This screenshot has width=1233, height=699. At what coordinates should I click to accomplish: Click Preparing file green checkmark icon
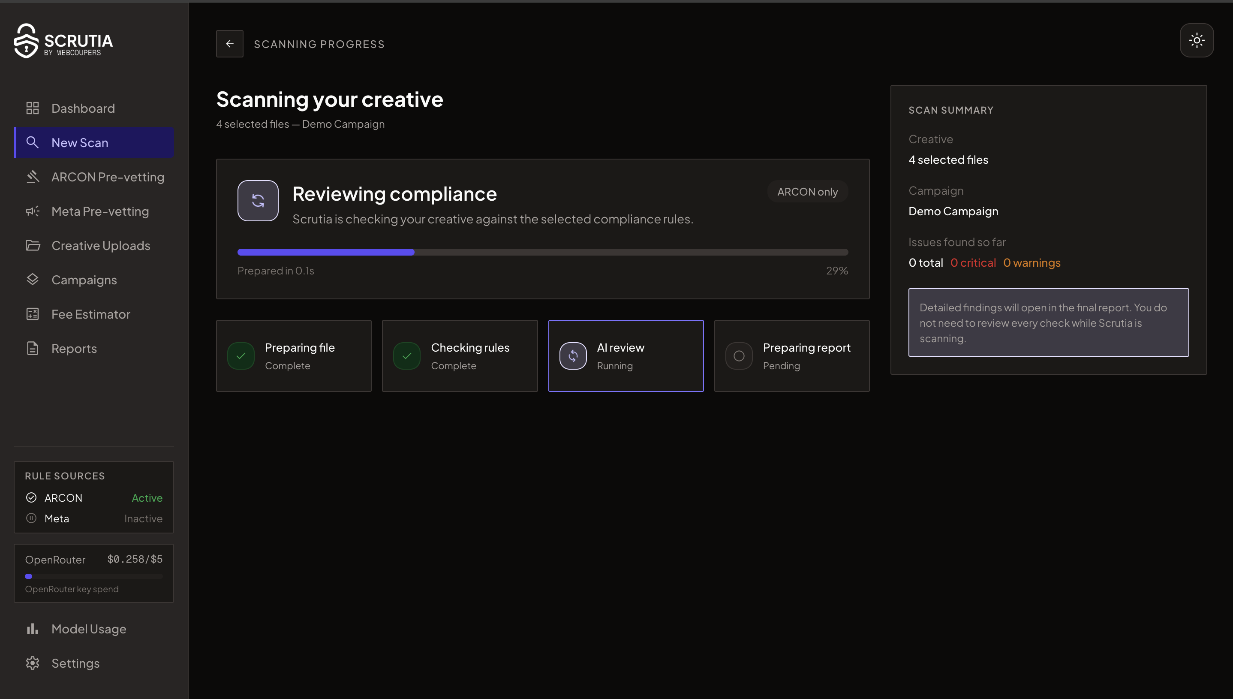coord(241,356)
